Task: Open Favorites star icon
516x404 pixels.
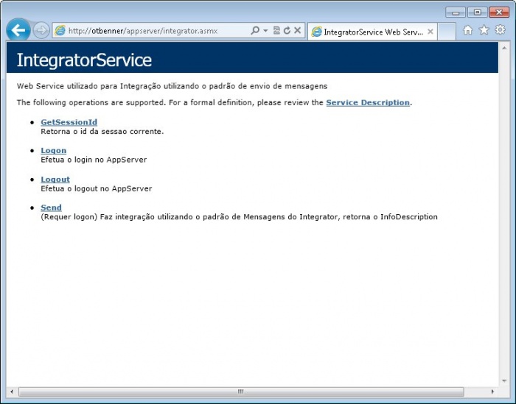Action: 484,30
